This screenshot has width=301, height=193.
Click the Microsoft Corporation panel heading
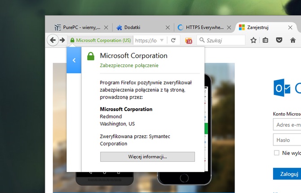(133, 56)
